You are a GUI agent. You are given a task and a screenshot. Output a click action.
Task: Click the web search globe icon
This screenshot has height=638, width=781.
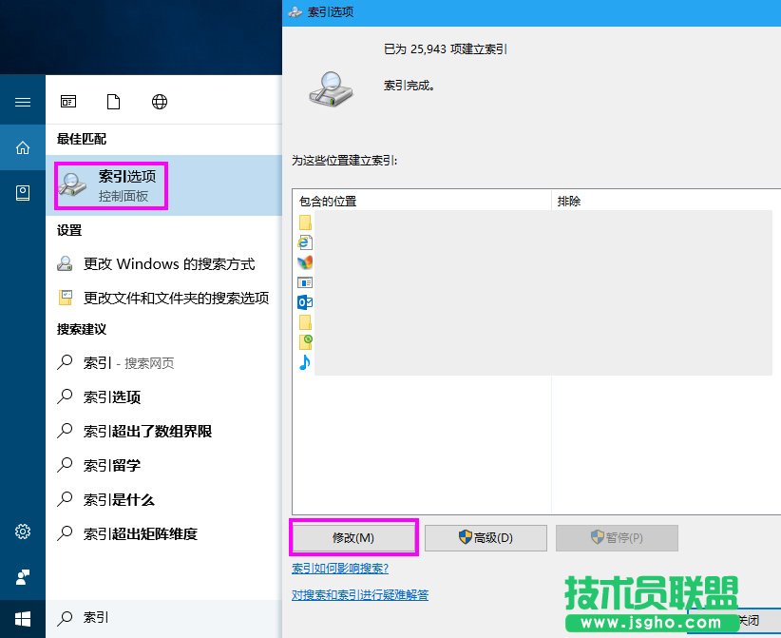[x=159, y=101]
